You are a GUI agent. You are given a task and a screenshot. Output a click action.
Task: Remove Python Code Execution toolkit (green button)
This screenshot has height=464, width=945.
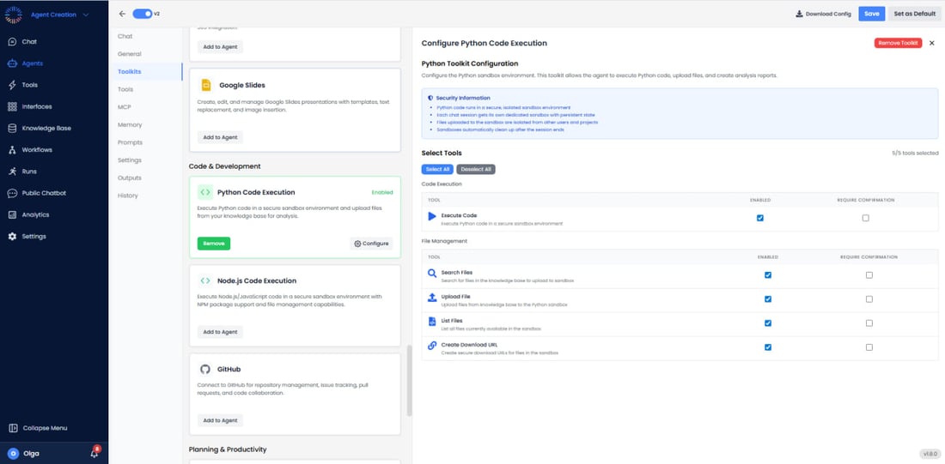coord(213,244)
